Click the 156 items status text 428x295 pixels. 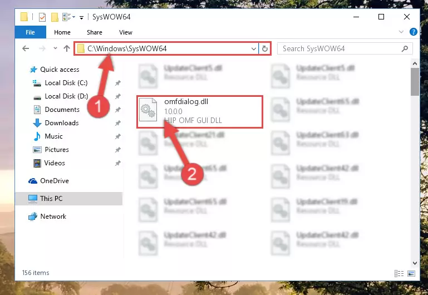[36, 273]
